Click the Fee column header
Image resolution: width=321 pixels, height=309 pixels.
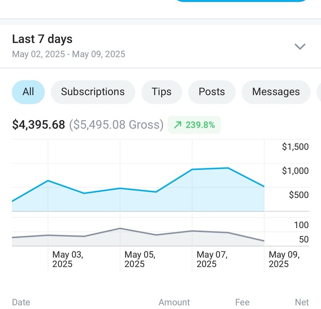pyautogui.click(x=242, y=302)
